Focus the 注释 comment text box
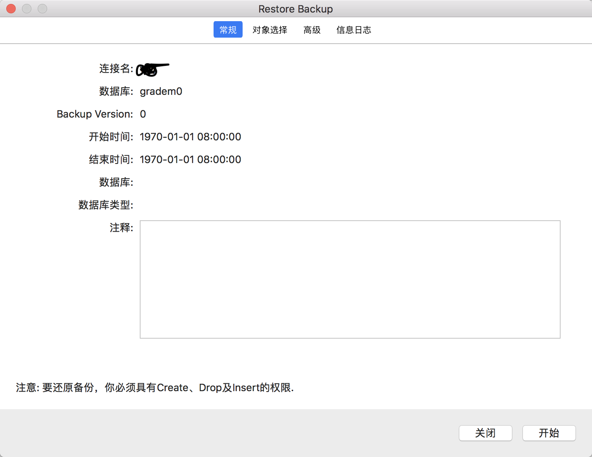Screen dimensions: 592x457 [x=350, y=279]
